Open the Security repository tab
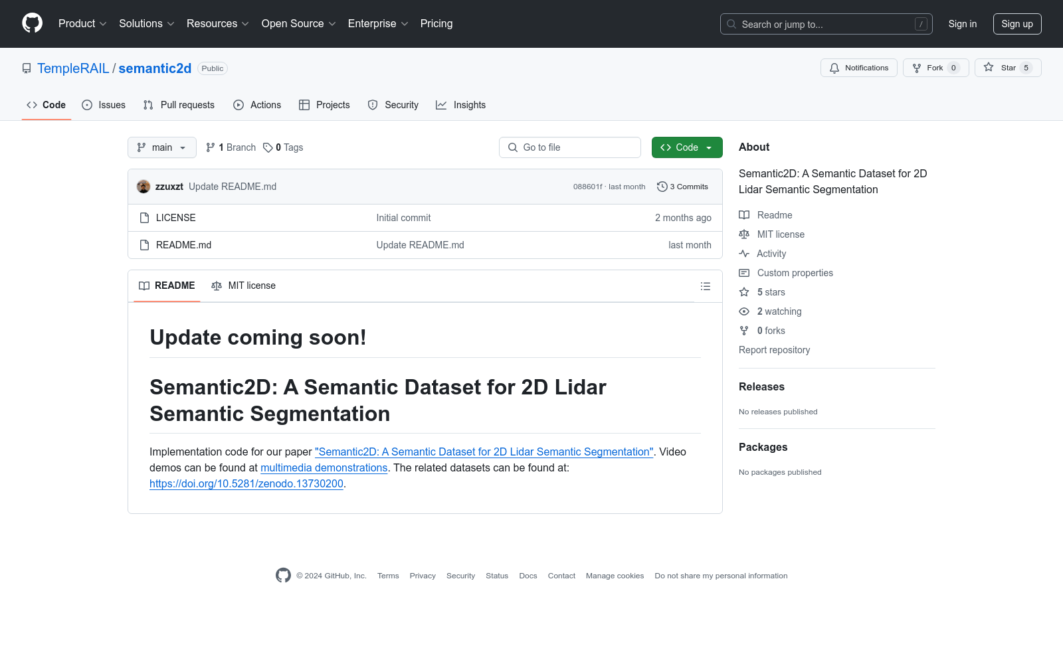This screenshot has width=1063, height=664. [393, 105]
